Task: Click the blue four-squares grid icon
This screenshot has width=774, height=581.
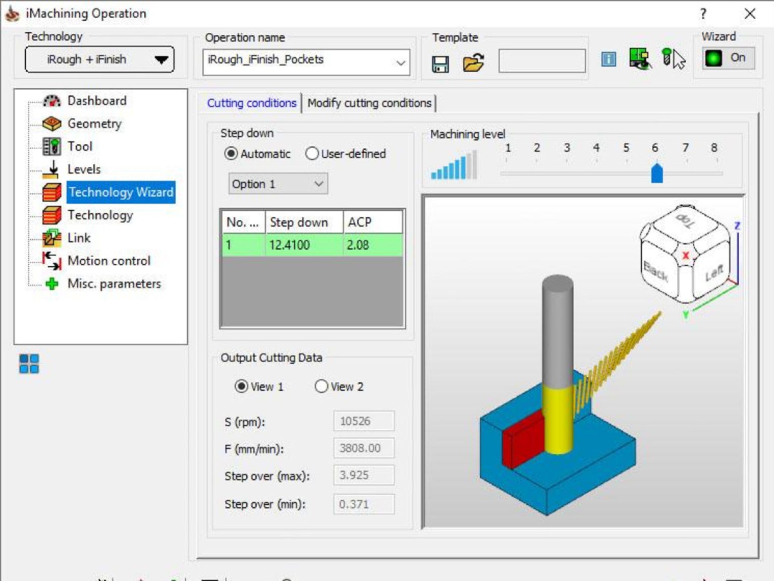Action: (x=29, y=364)
